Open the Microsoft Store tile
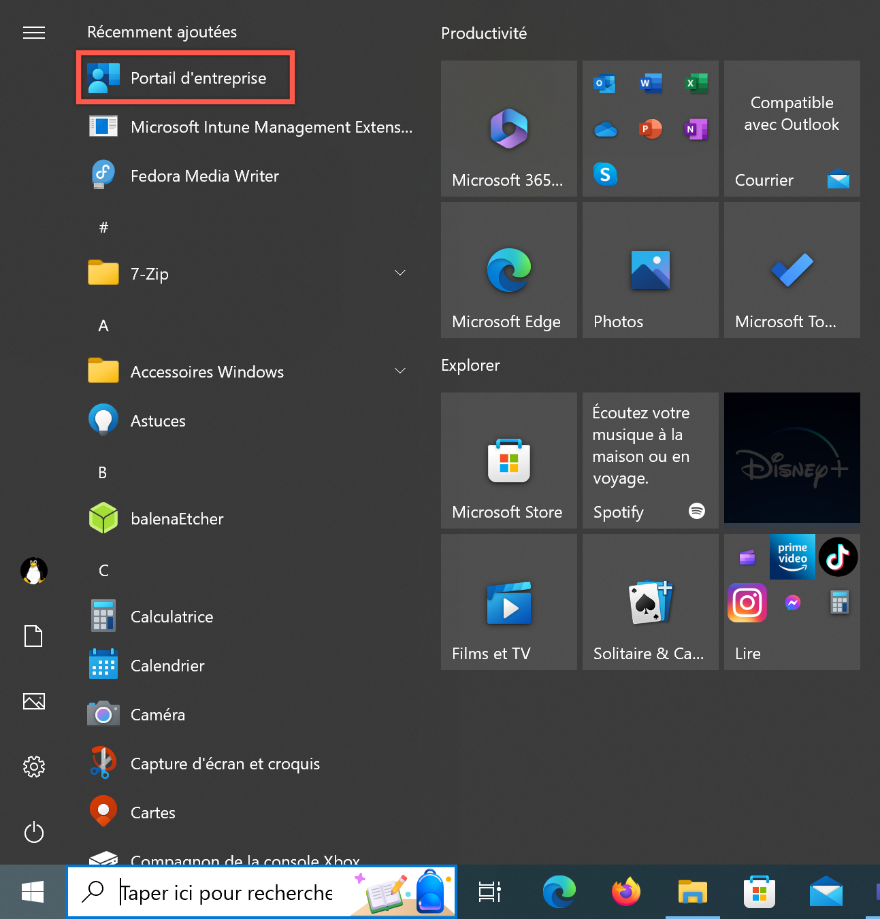 coord(509,461)
